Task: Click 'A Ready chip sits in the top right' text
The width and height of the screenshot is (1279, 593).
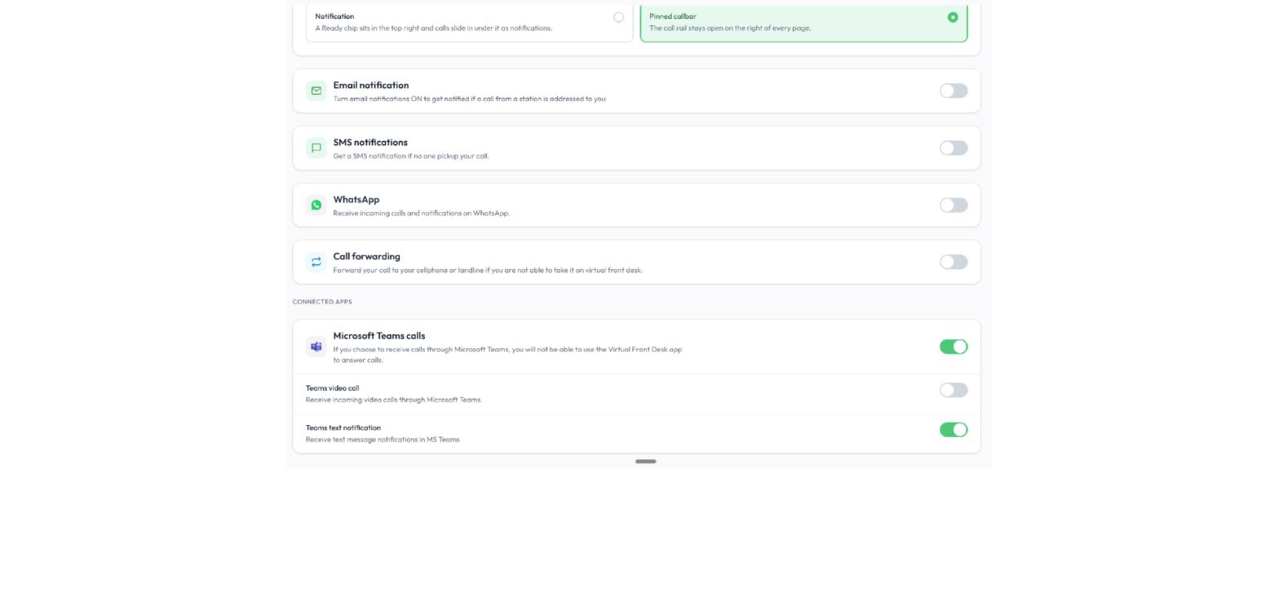Action: pyautogui.click(x=434, y=28)
